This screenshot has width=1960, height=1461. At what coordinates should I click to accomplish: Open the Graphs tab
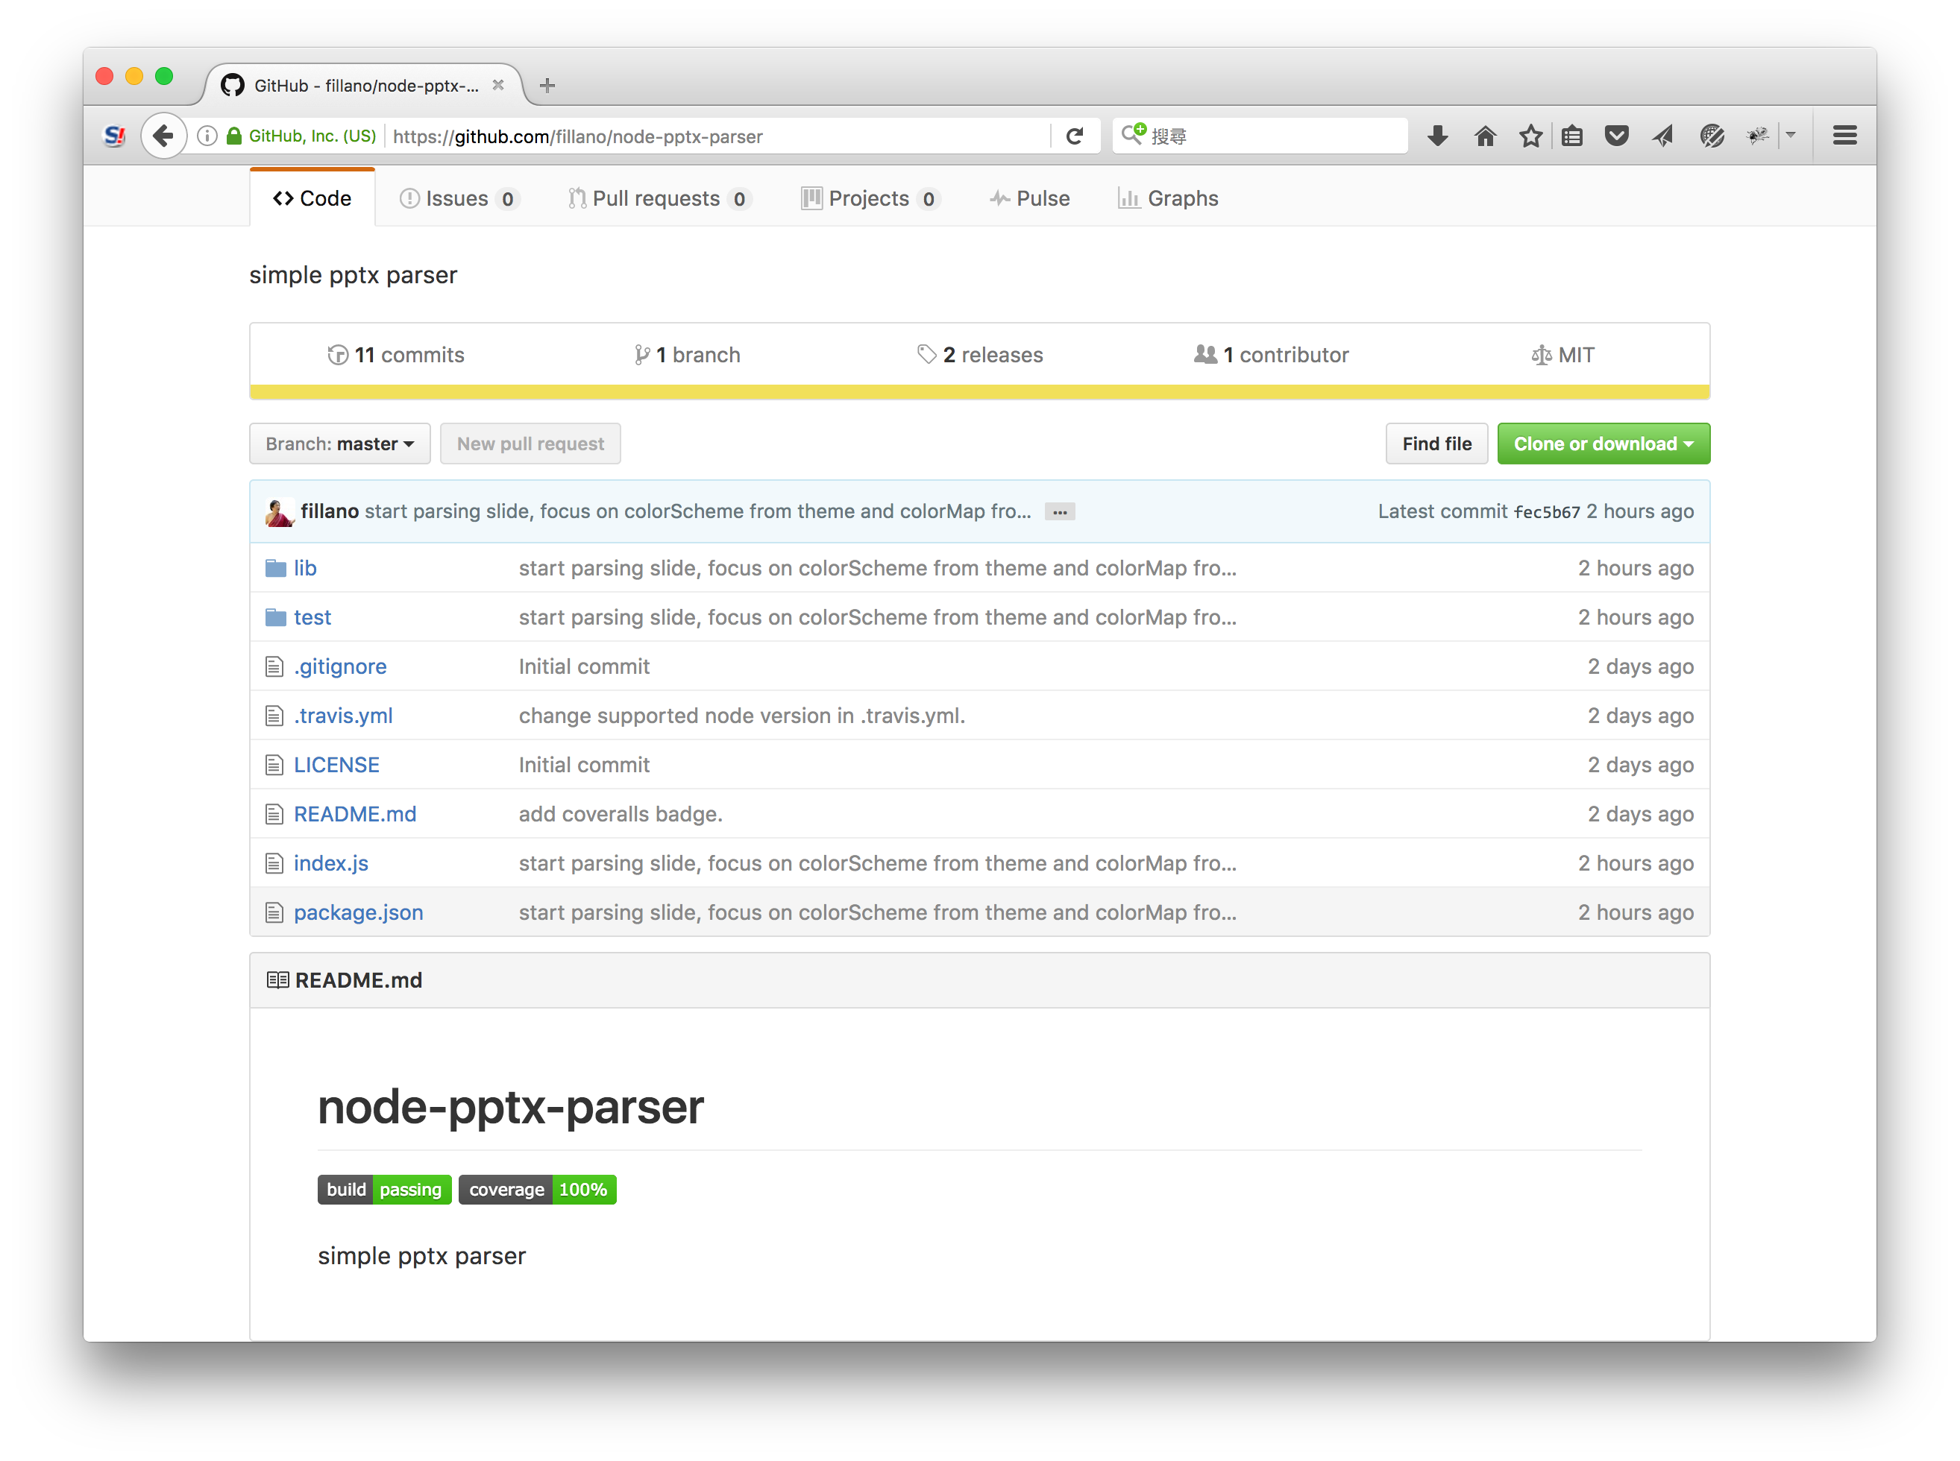[1167, 198]
